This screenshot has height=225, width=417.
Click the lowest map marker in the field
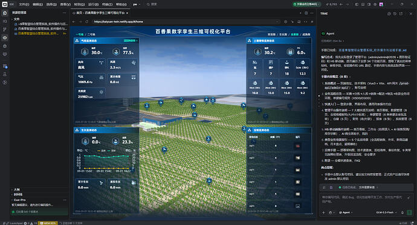pos(209,181)
